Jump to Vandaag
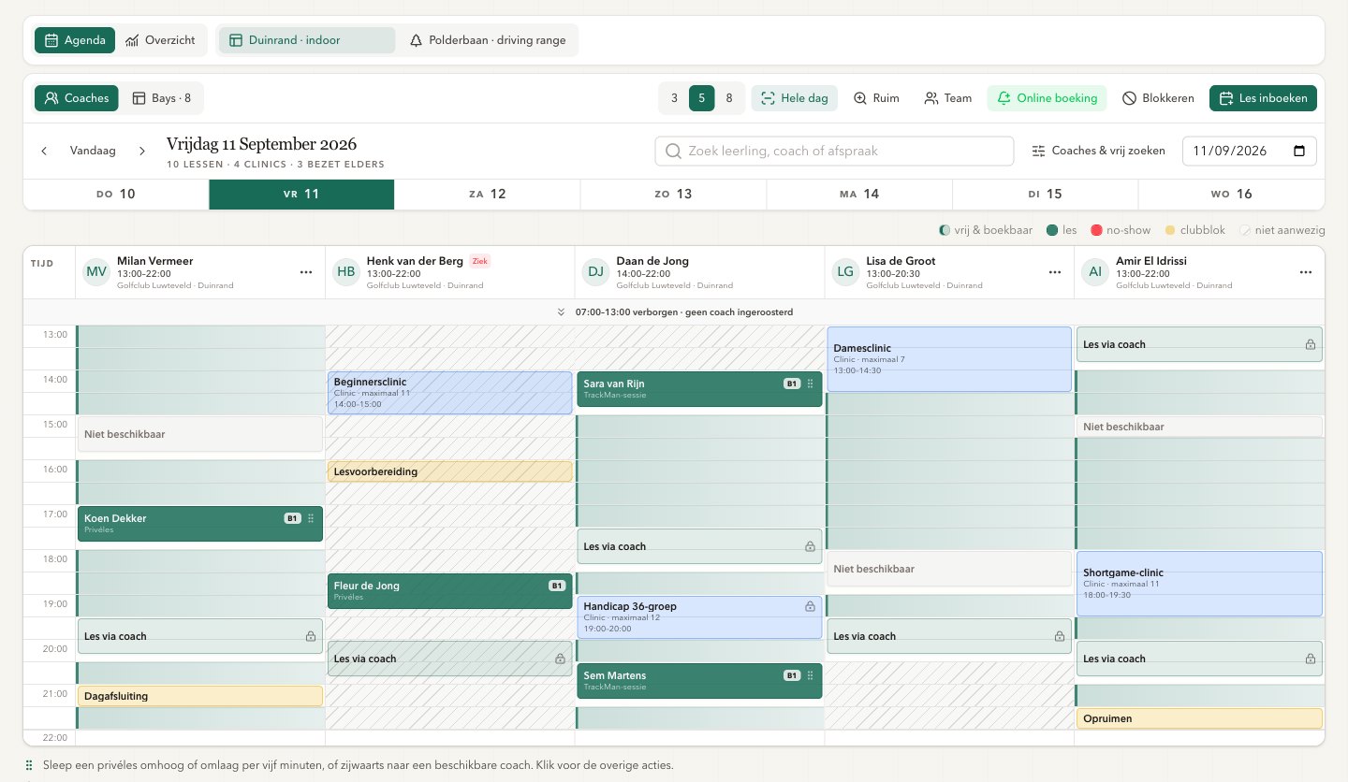Screen dimensions: 1348x782 click(x=93, y=151)
